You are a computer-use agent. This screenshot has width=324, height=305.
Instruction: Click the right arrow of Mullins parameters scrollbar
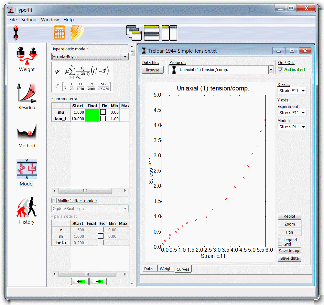click(x=125, y=274)
